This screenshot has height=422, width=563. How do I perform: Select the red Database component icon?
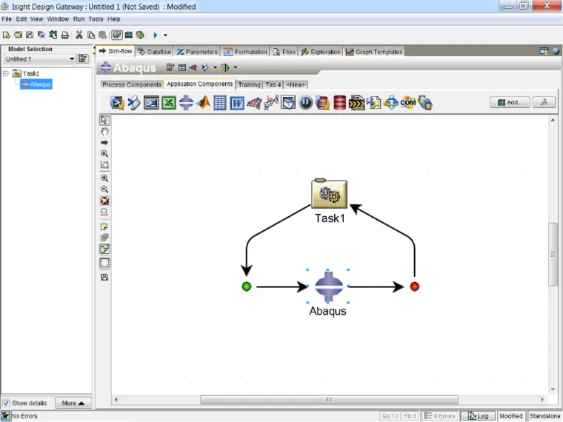(340, 103)
